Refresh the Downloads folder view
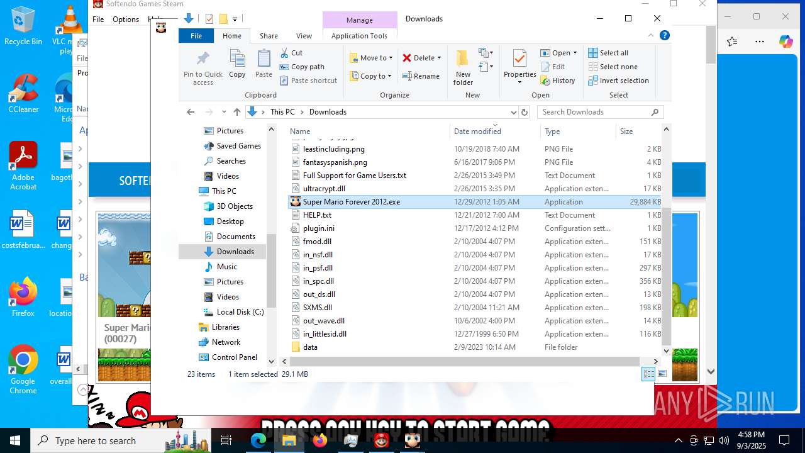Screen dimensions: 805x453 click(525, 112)
